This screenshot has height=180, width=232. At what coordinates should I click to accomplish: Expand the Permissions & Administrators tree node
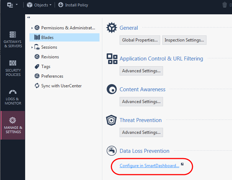point(32,28)
